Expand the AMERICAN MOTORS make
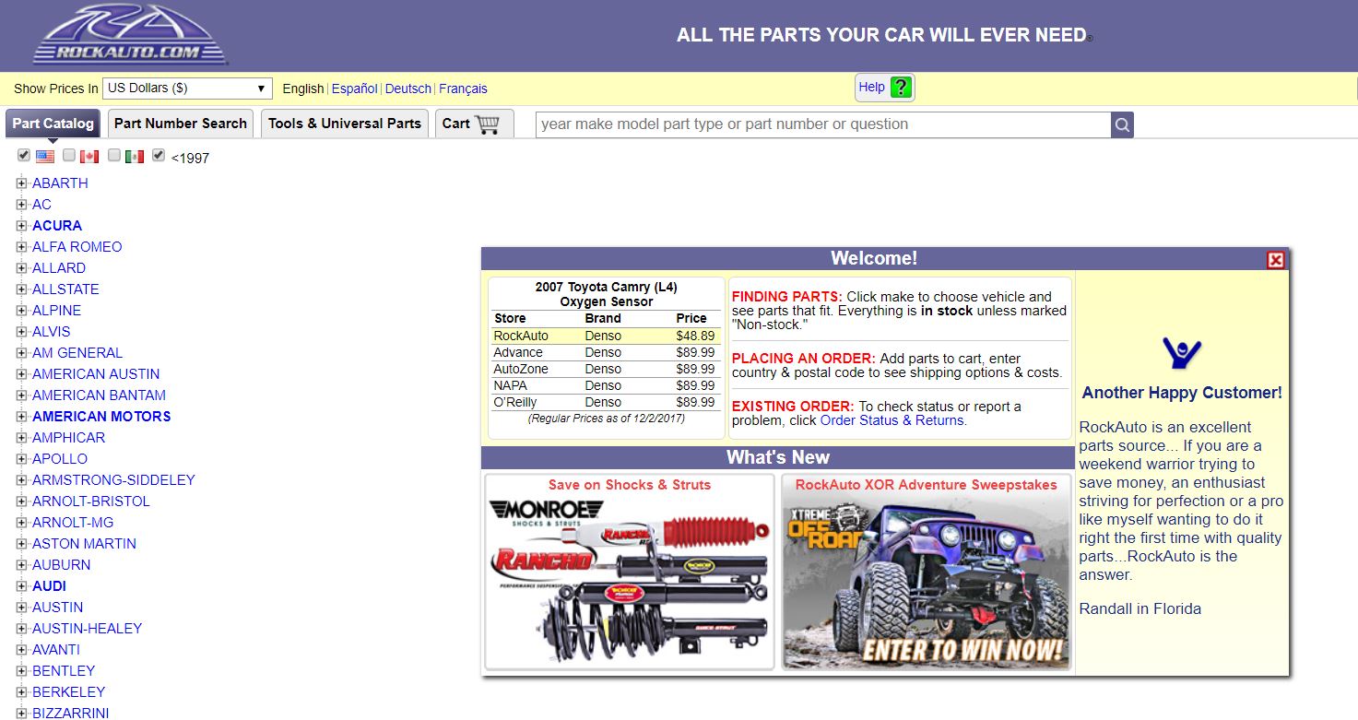1358x720 pixels. (x=22, y=417)
